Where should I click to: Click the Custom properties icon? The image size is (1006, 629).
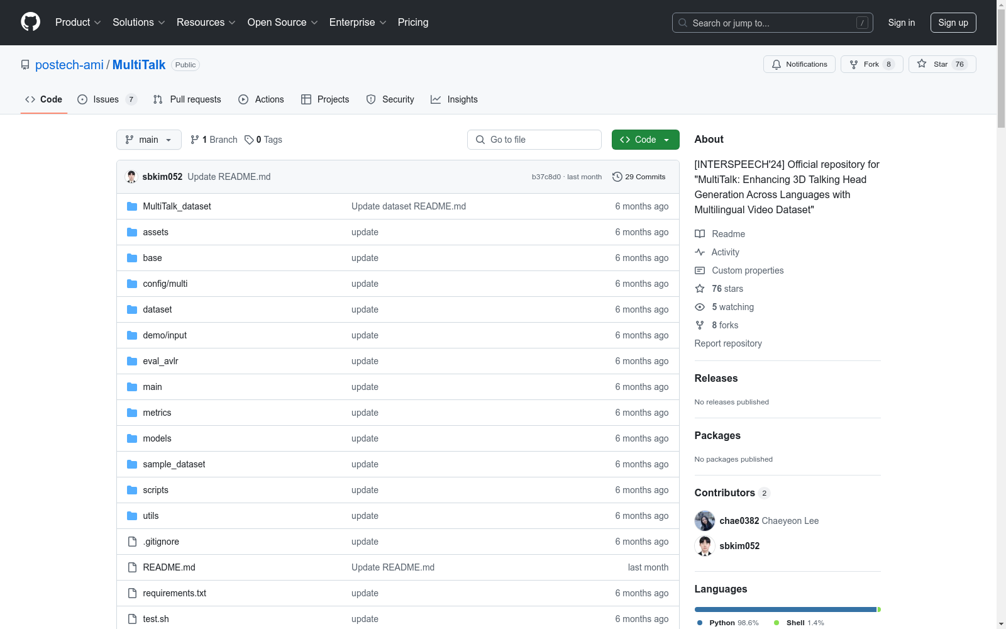(x=700, y=270)
